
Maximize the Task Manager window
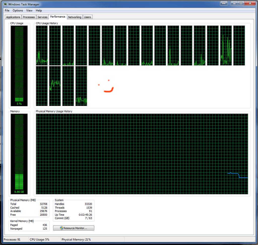tap(241, 3)
